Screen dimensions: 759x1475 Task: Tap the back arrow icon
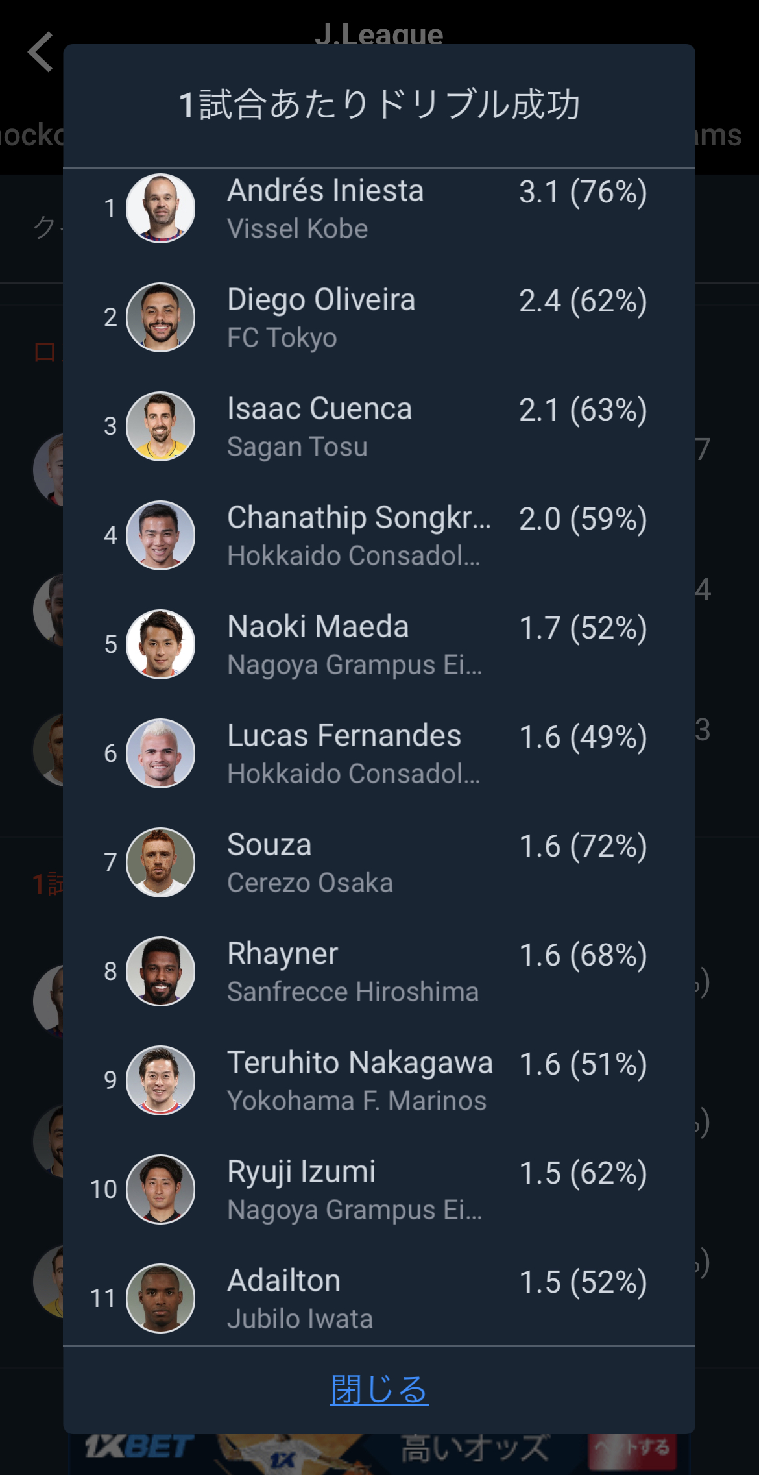pos(41,52)
